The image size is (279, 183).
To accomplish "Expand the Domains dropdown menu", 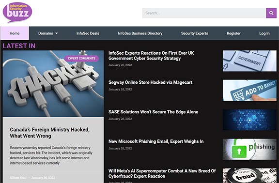I will tap(48, 33).
